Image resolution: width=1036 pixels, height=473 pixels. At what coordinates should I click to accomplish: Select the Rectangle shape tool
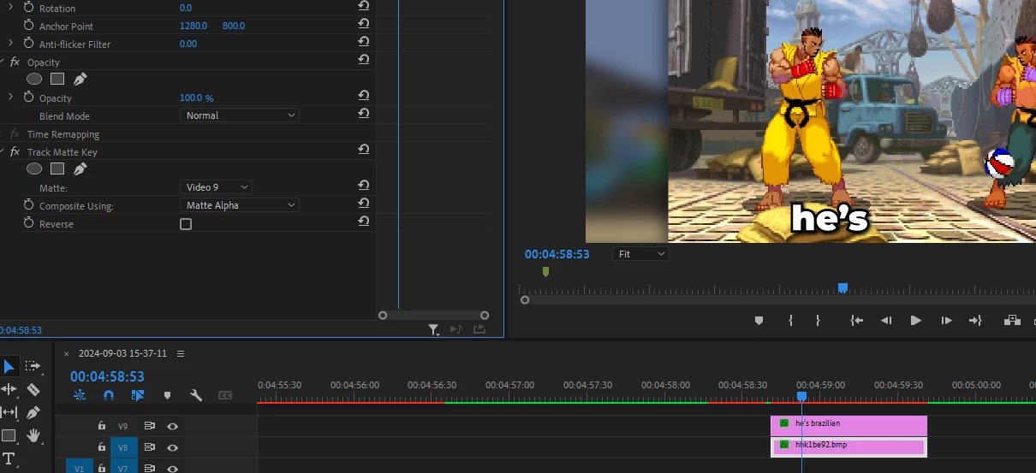(x=9, y=435)
